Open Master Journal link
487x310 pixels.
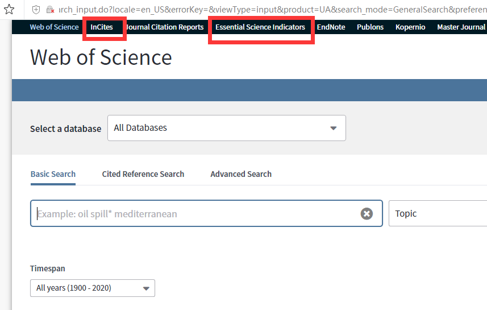[461, 27]
